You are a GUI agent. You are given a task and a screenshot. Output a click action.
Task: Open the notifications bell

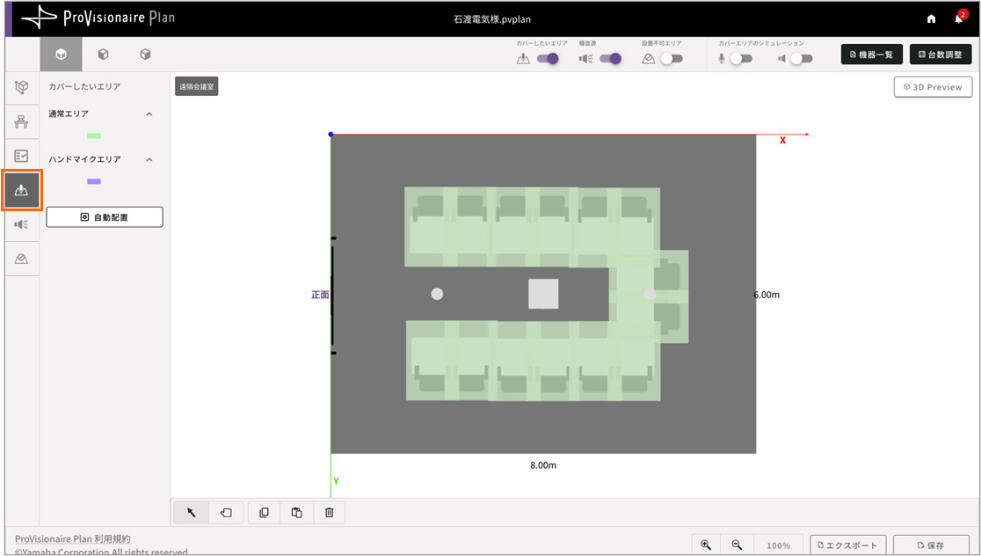click(x=958, y=18)
